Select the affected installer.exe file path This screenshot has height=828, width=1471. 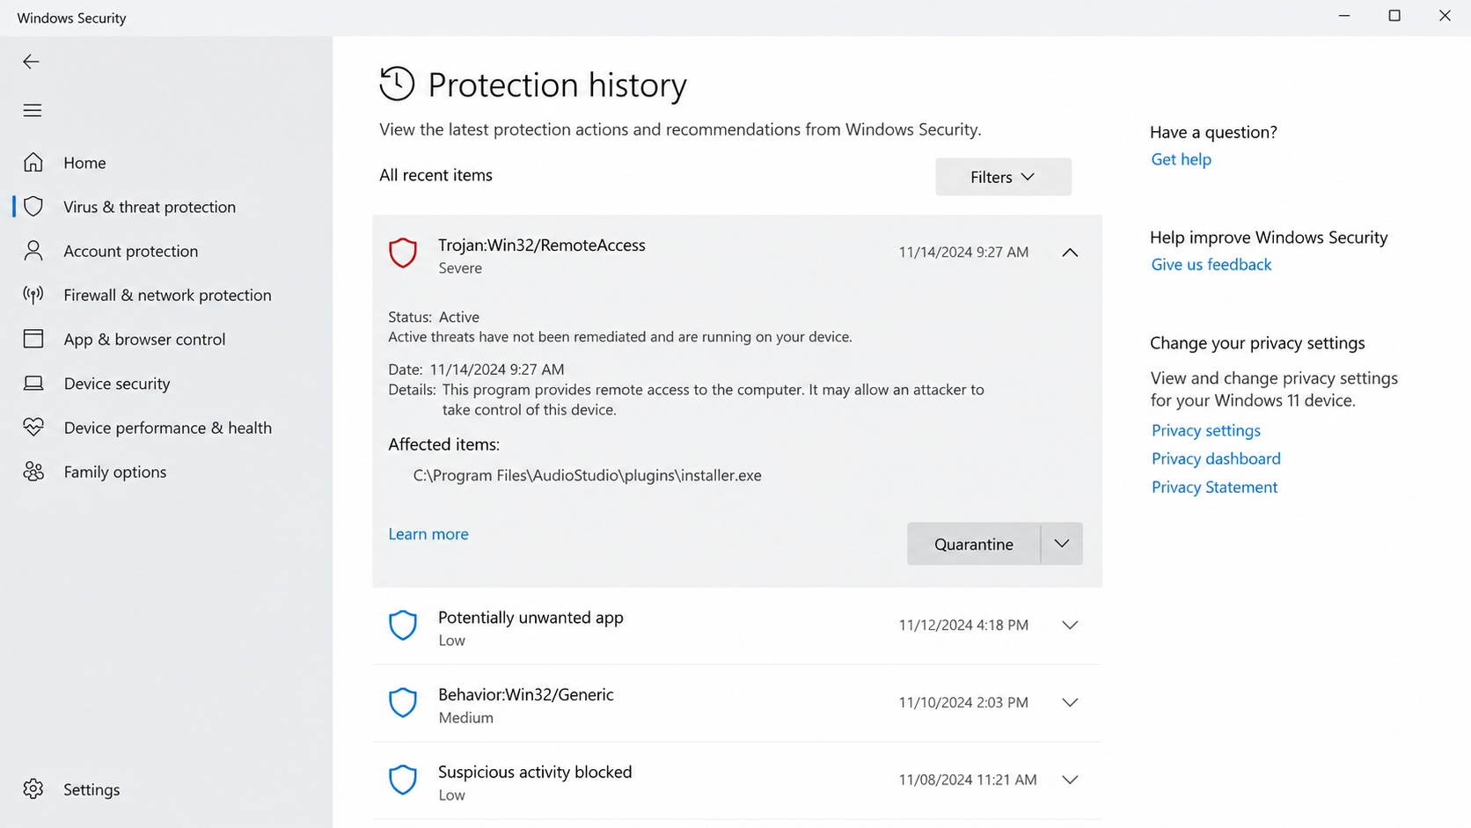[587, 475]
